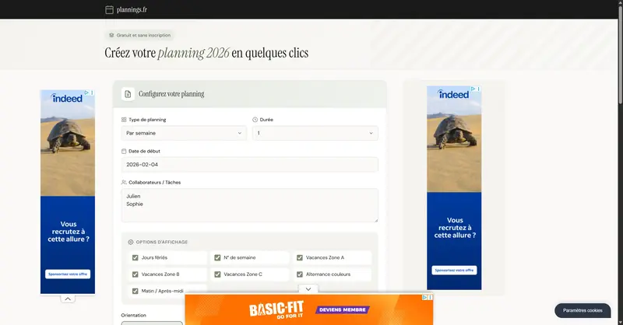Click the left Indeed tortoise ad image

point(68,143)
